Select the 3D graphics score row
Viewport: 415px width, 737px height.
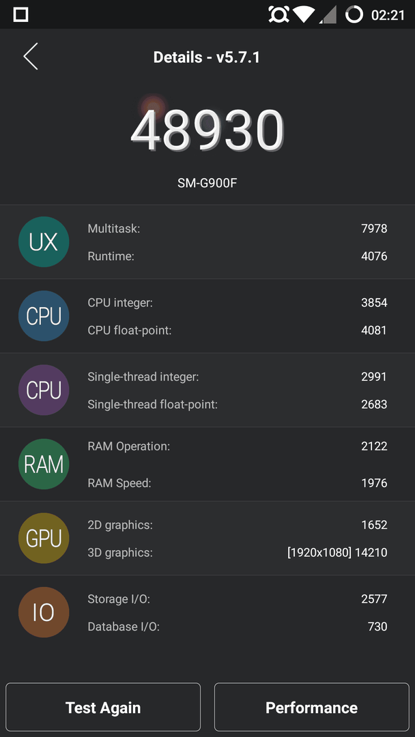(238, 552)
